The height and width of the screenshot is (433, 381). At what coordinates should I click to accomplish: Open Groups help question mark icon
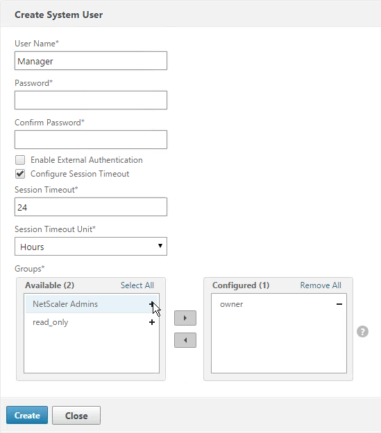click(362, 331)
